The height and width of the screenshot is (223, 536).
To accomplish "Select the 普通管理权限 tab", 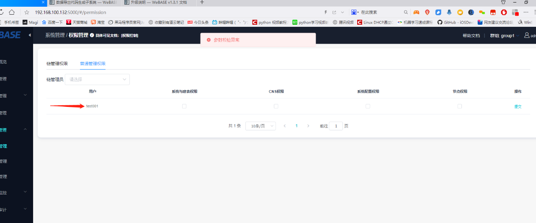I will coord(93,64).
